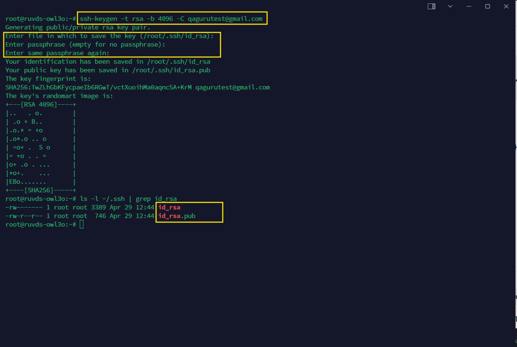Minimize the terminal window
517x347 pixels.
[469, 6]
